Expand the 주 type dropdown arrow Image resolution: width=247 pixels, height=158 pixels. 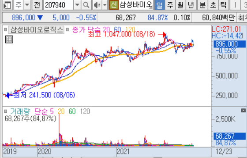(x=27, y=5)
